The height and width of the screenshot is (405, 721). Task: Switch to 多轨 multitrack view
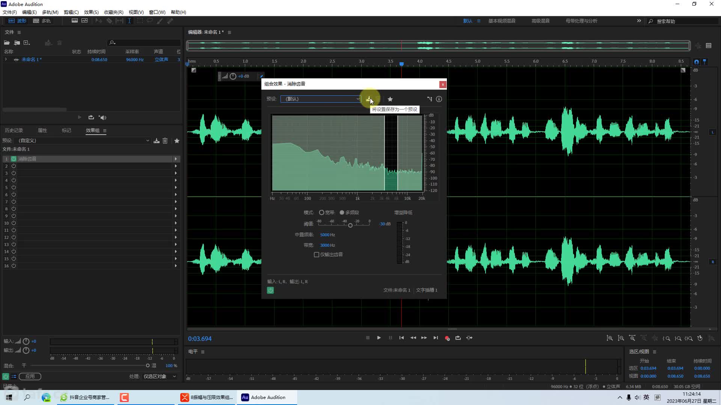[x=42, y=21]
